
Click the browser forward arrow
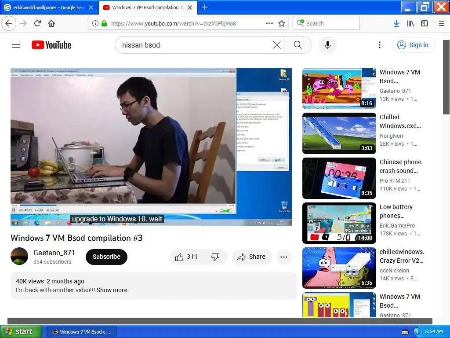(x=24, y=23)
